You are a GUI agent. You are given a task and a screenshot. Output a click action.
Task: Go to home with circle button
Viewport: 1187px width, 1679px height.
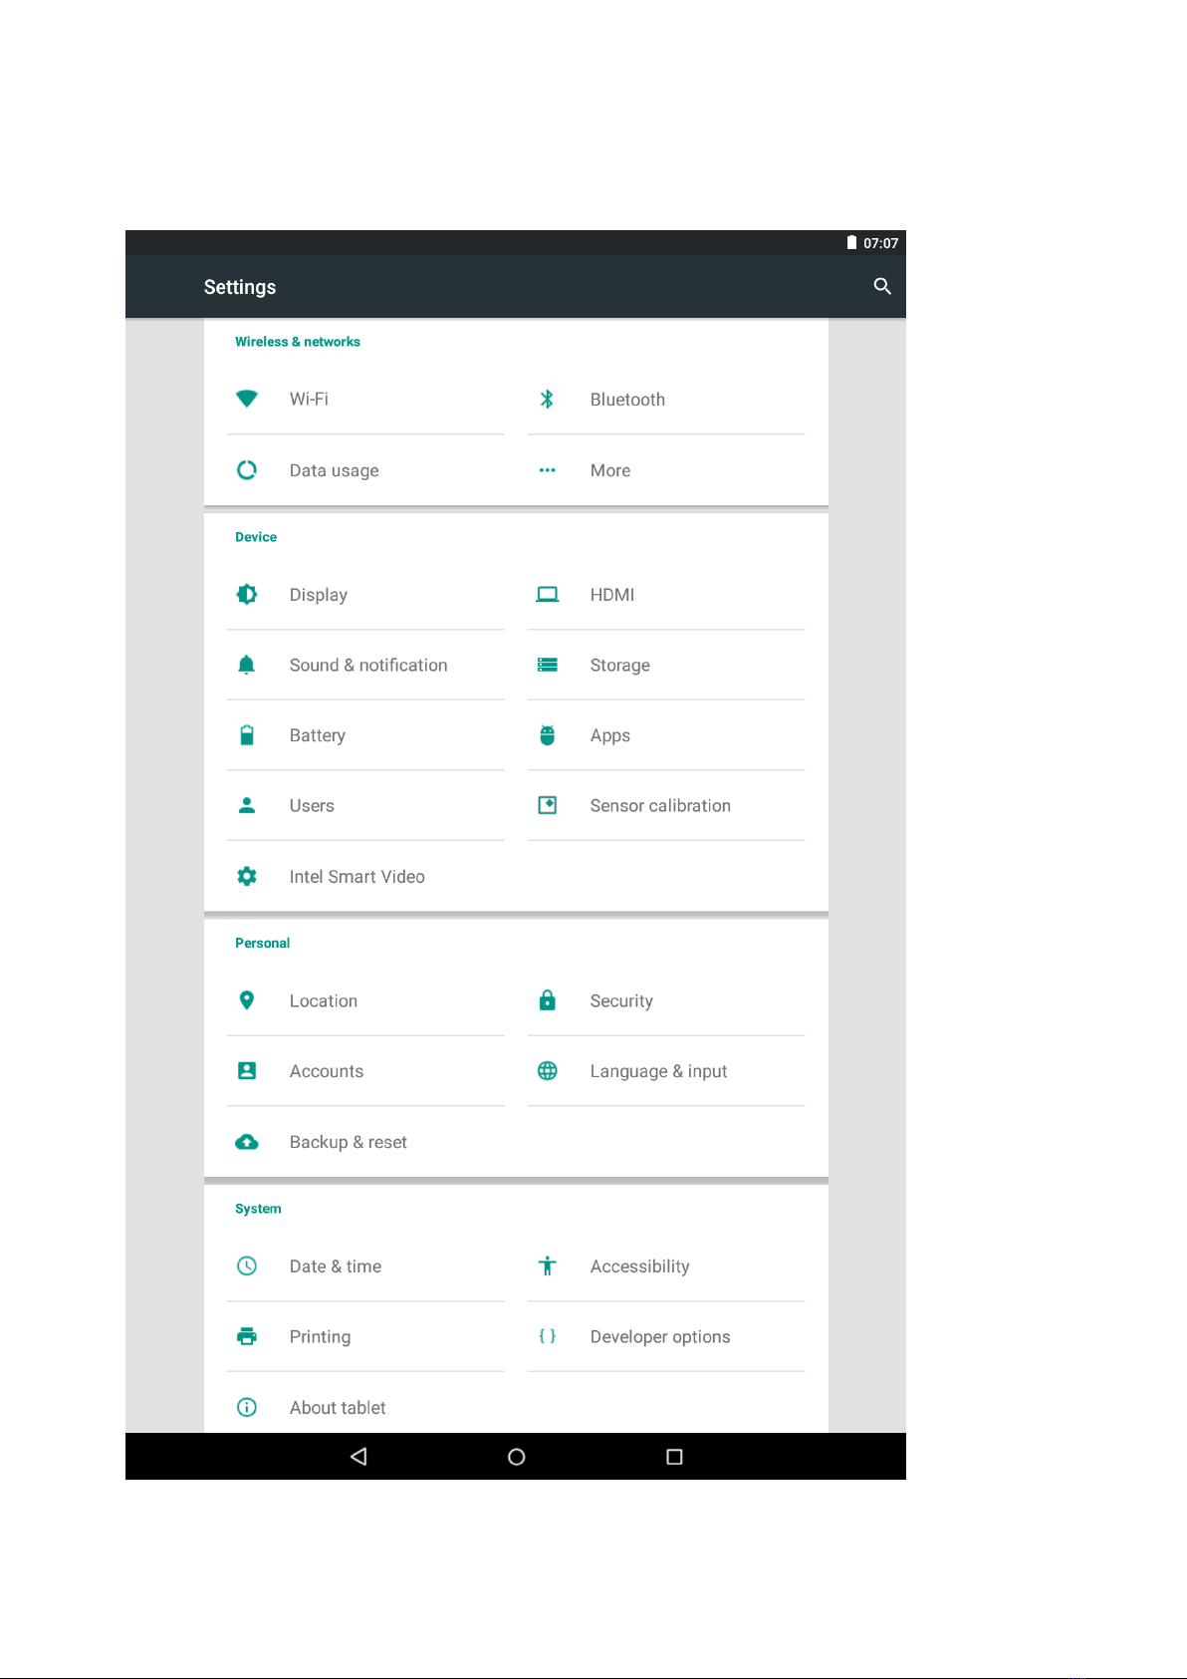(x=516, y=1457)
